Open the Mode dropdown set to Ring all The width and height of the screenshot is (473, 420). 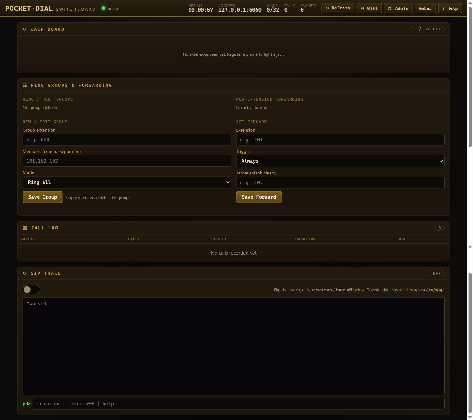(127, 182)
